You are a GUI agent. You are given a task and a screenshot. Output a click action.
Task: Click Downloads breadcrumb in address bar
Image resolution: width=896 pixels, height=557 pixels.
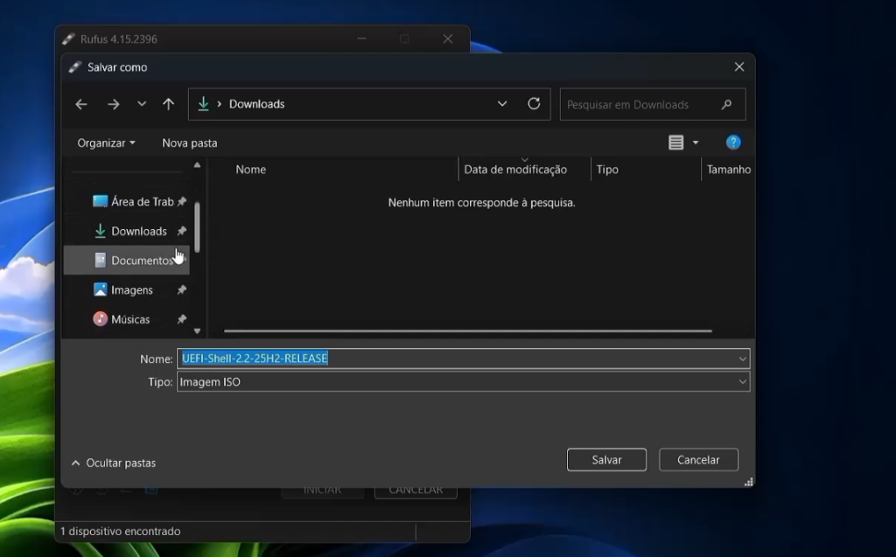[x=256, y=104]
